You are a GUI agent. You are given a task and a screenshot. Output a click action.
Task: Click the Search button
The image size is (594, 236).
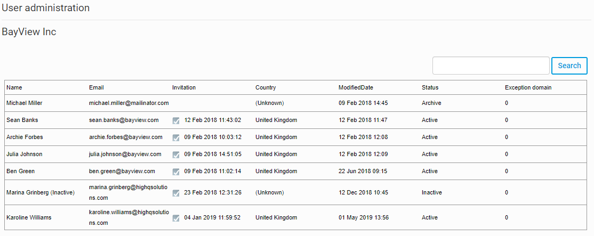click(x=569, y=66)
